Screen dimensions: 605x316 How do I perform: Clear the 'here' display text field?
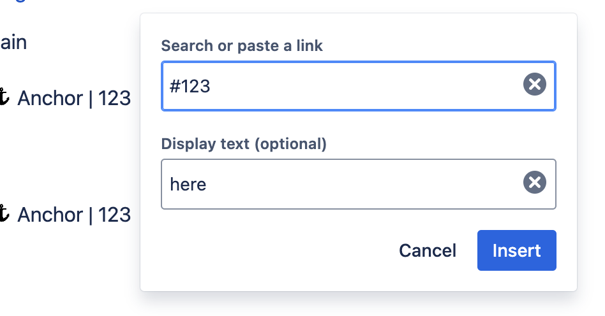point(535,183)
